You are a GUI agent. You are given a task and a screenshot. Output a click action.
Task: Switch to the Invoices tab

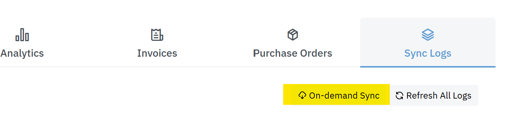(157, 43)
